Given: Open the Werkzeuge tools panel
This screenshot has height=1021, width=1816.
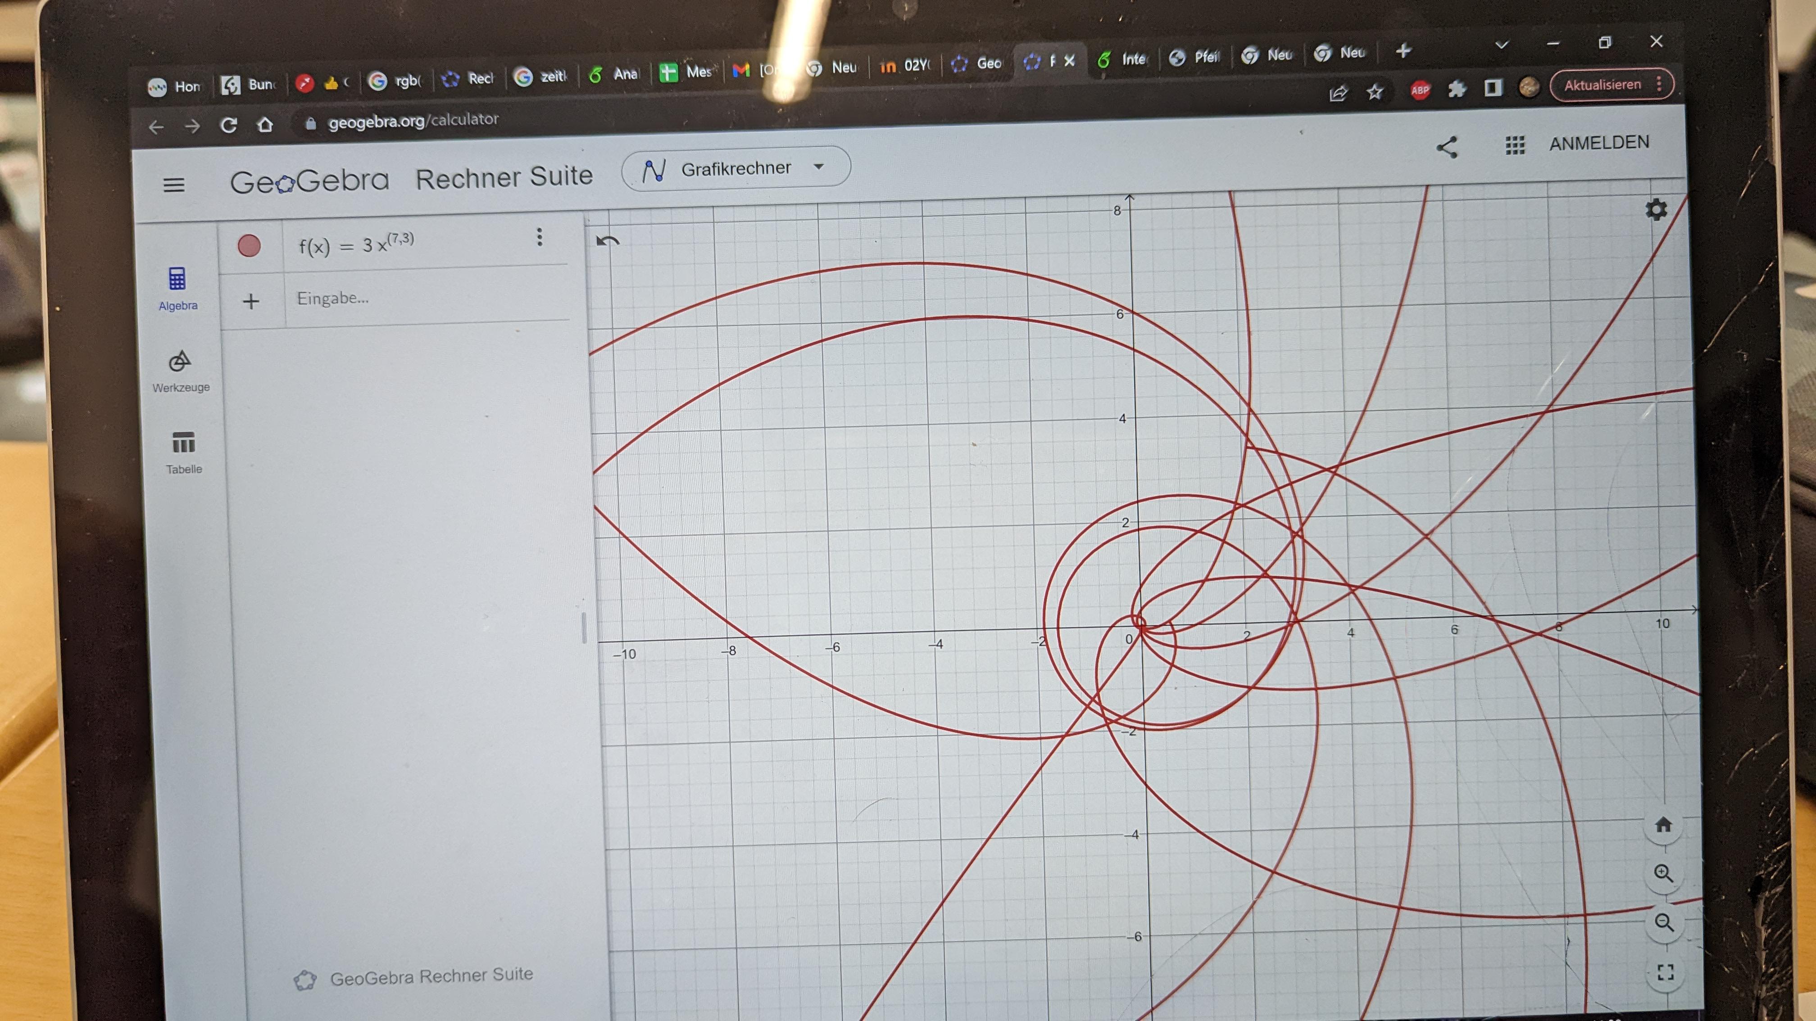Looking at the screenshot, I should pos(181,371).
